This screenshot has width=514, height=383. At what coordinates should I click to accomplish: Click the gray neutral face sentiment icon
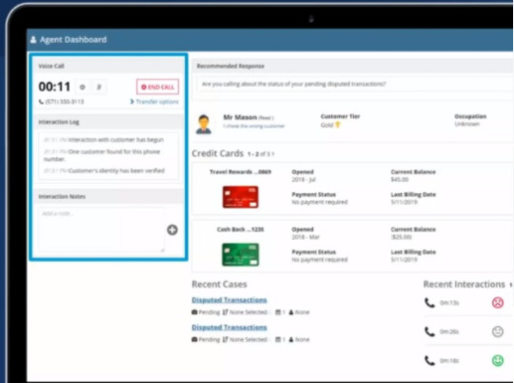point(498,332)
